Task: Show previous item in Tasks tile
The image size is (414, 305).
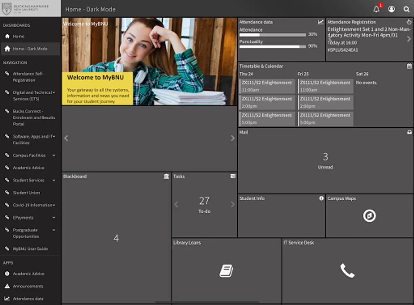Action: pyautogui.click(x=176, y=204)
